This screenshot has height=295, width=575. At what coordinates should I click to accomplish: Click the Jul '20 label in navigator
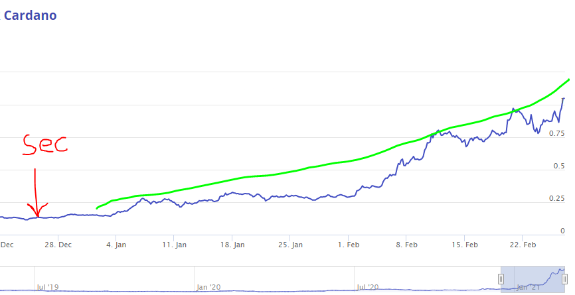(367, 287)
